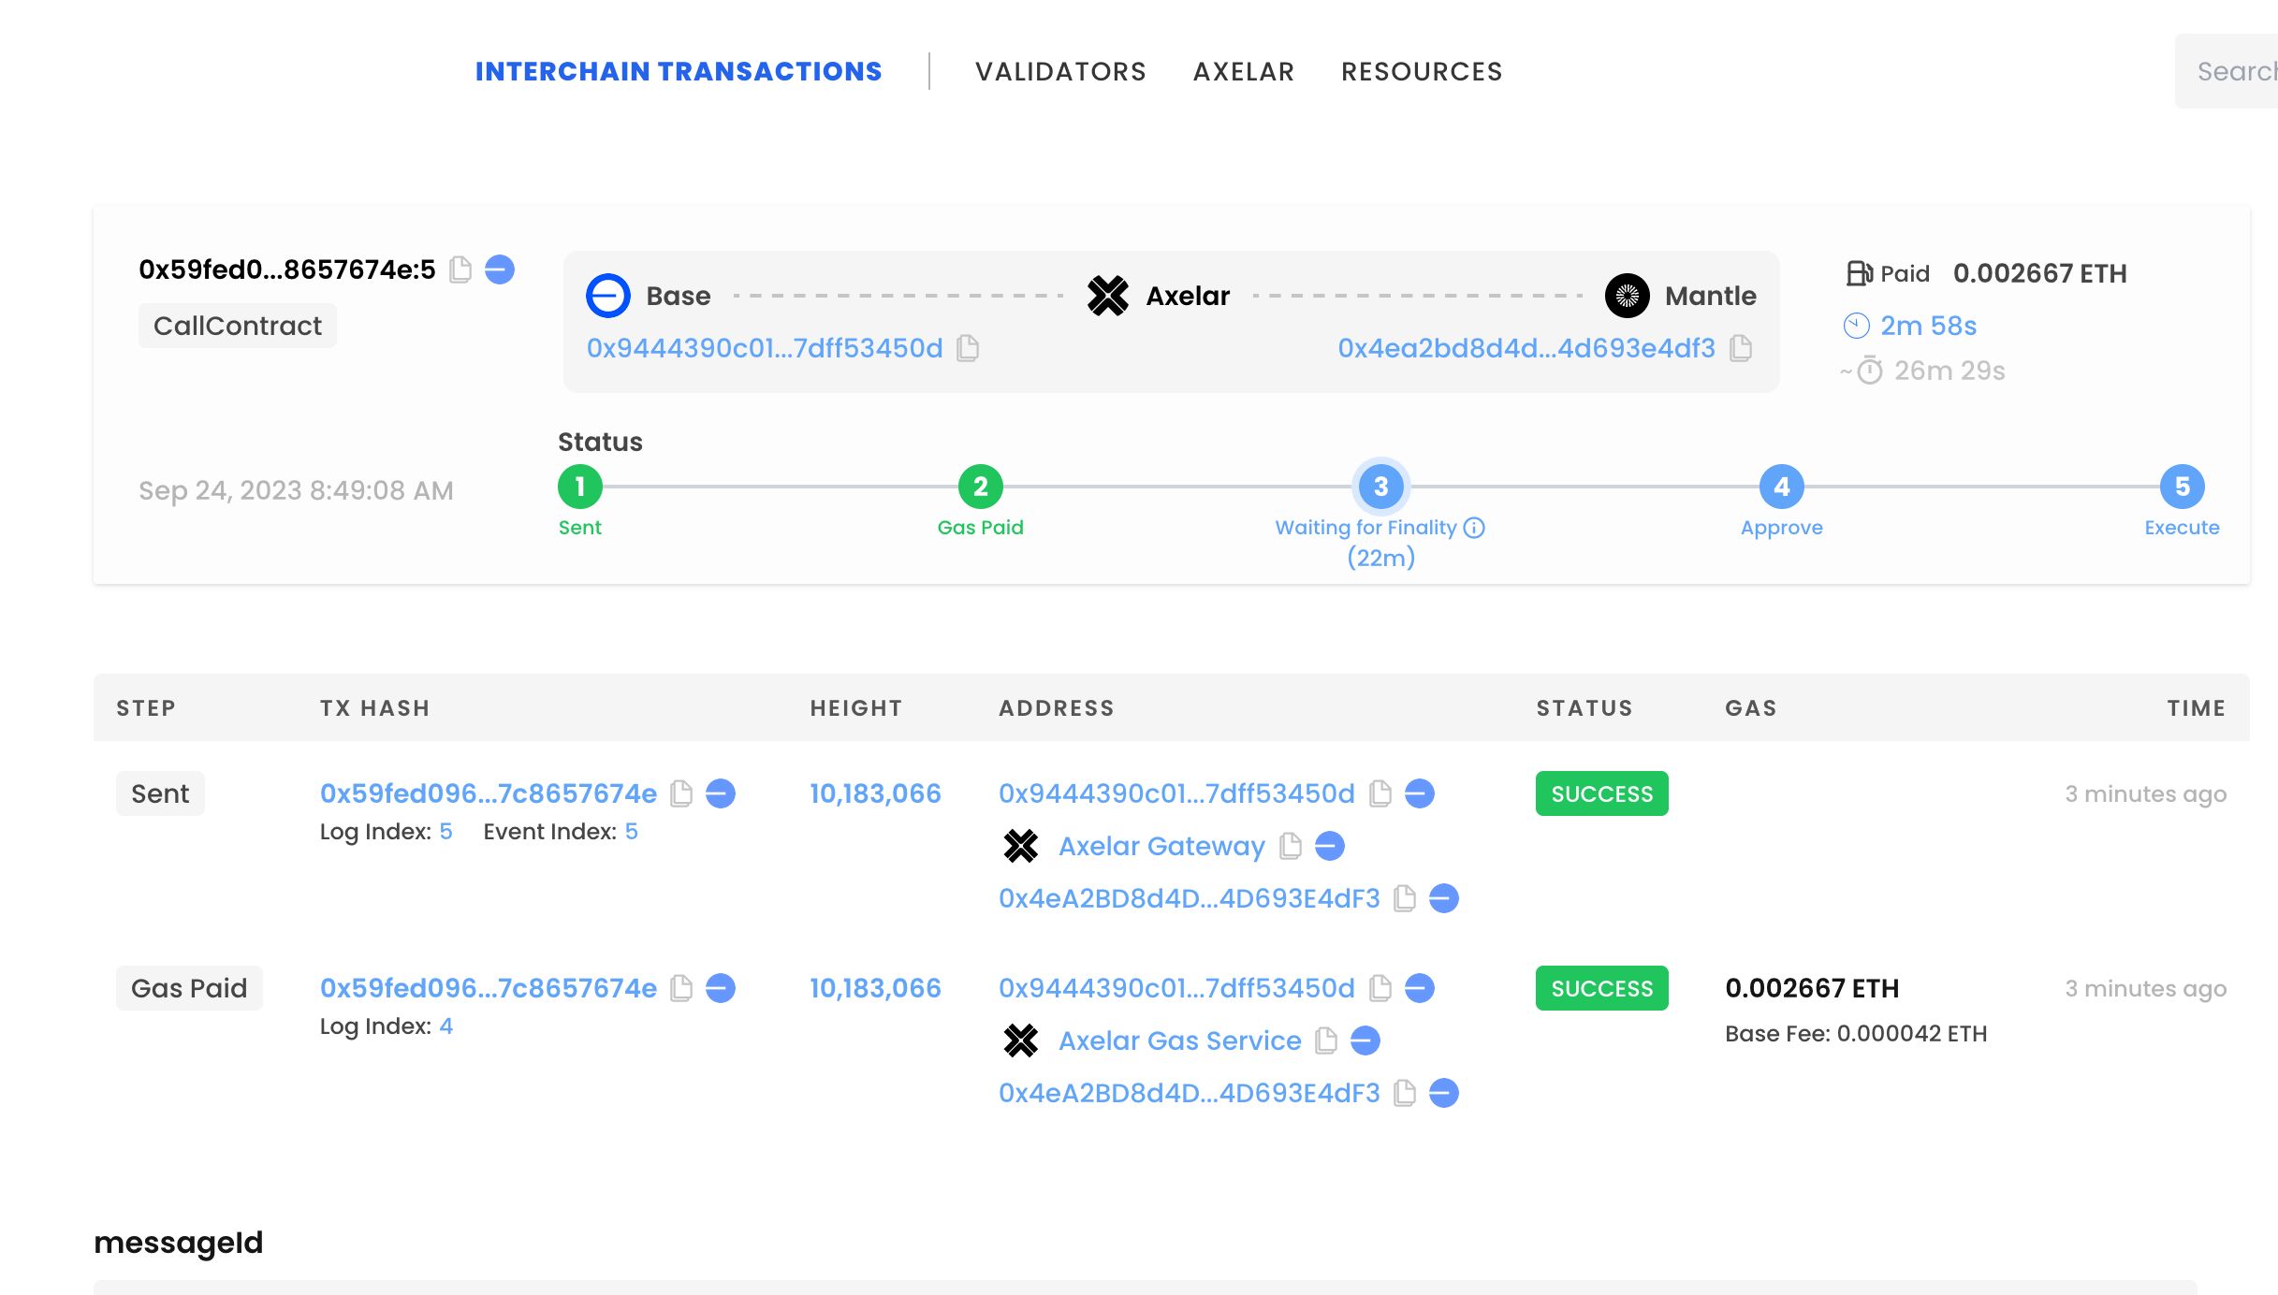2278x1295 pixels.
Task: Open block height 10,183,066 in Gas Paid row
Action: click(x=875, y=988)
